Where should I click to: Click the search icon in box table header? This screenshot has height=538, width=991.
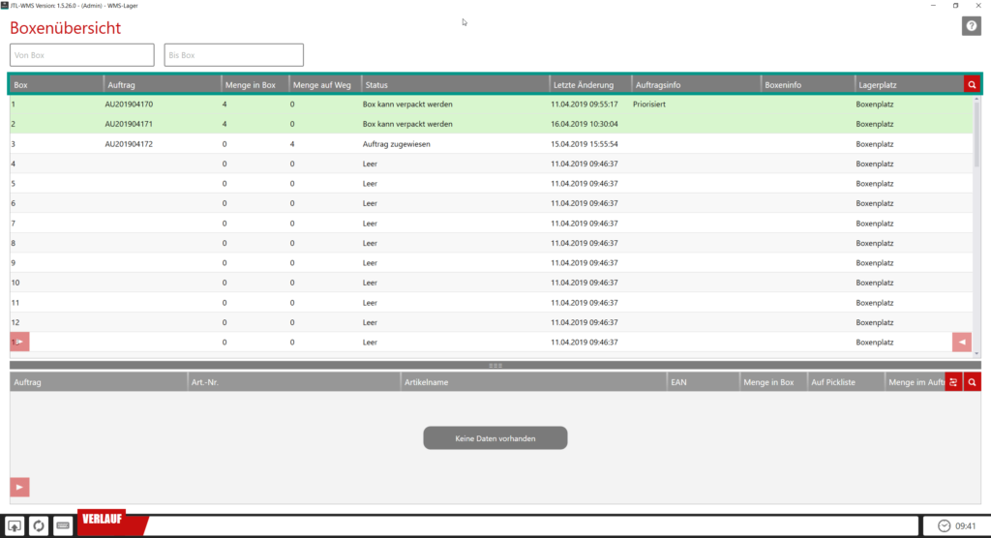coord(972,85)
